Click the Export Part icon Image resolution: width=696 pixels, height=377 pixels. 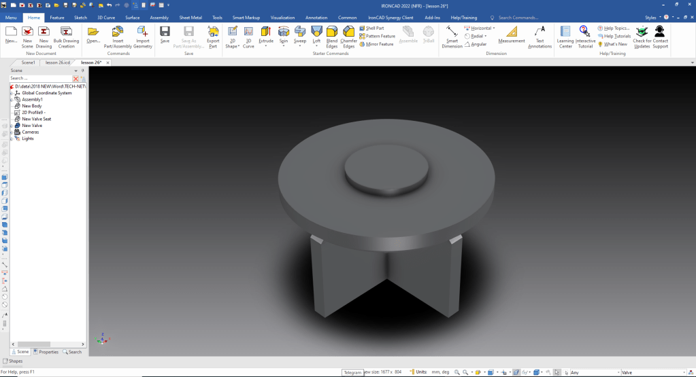click(x=213, y=31)
